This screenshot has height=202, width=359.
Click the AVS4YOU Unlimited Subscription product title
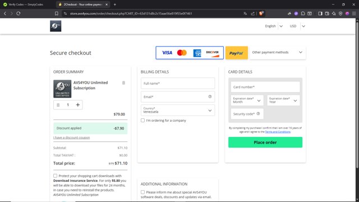tap(90, 85)
